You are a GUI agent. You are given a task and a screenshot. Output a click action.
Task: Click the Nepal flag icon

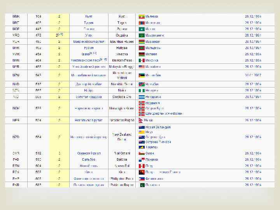(140, 120)
